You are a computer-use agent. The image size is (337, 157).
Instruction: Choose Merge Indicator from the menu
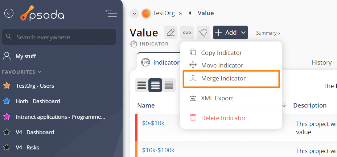[x=223, y=78]
